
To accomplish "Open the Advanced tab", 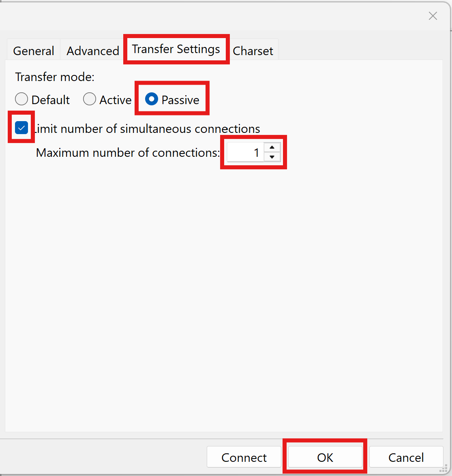I will point(93,51).
